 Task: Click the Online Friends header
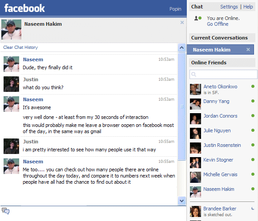[222, 63]
